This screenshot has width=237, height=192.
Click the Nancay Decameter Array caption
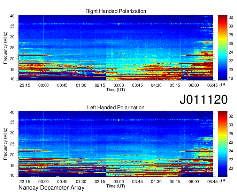pos(51,188)
